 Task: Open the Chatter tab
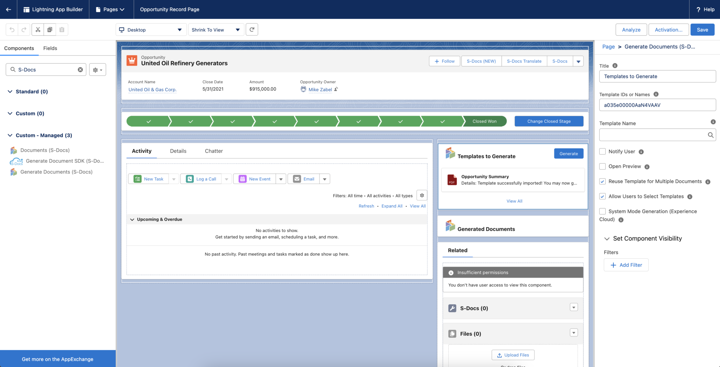(213, 151)
